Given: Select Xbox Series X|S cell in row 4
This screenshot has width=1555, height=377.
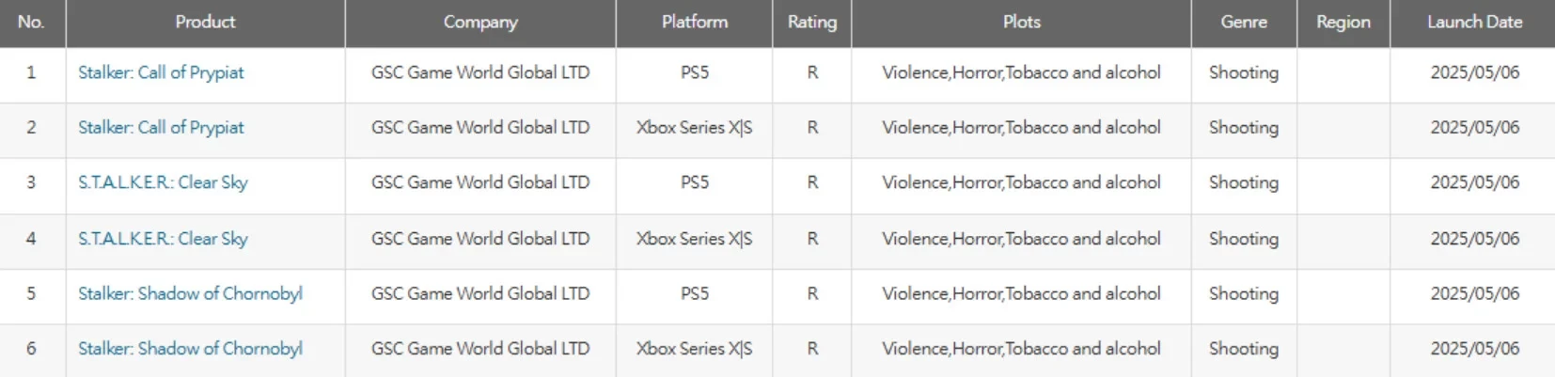Looking at the screenshot, I should pyautogui.click(x=694, y=239).
